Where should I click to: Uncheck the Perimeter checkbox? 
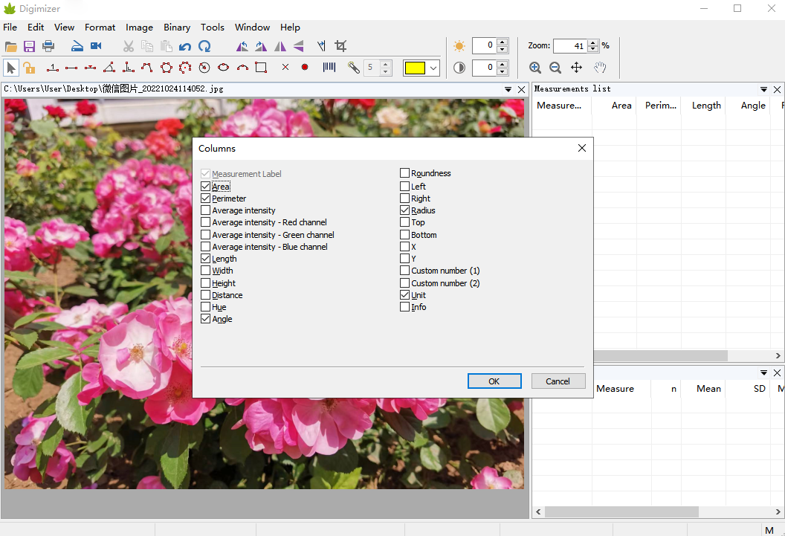coord(205,198)
